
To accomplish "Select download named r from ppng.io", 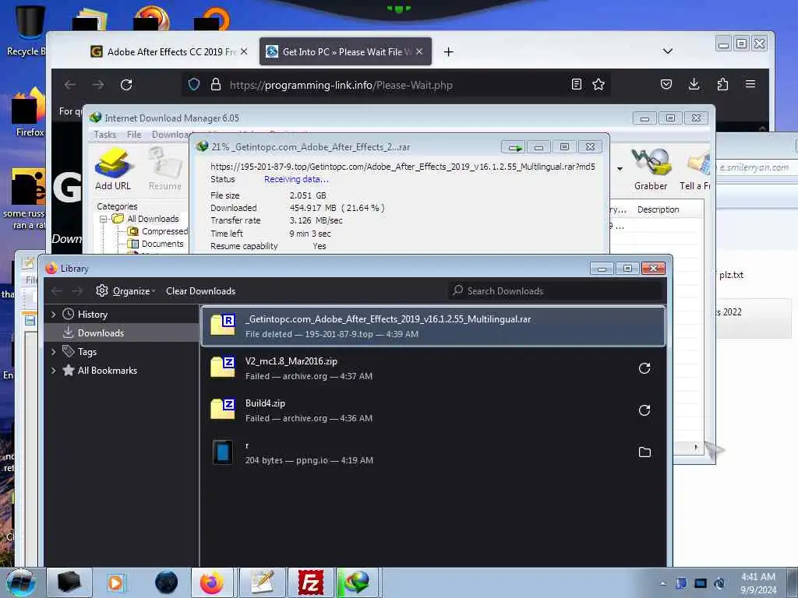I will click(x=433, y=452).
